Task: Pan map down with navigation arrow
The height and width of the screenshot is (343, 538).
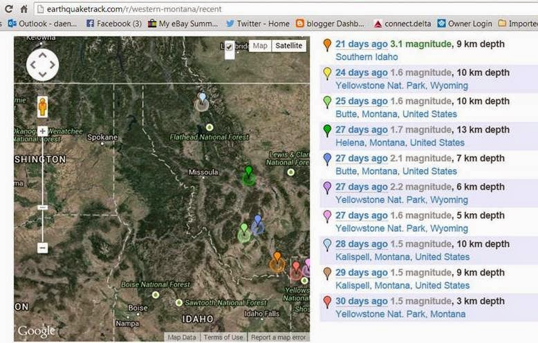Action: click(x=43, y=75)
